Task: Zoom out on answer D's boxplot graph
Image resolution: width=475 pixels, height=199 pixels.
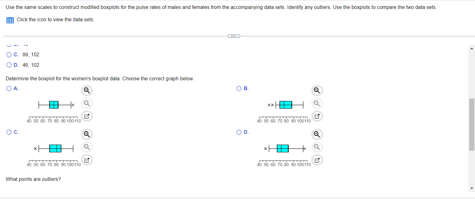Action: pos(317,147)
